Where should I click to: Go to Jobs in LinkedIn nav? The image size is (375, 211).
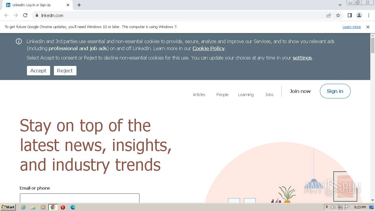269,95
